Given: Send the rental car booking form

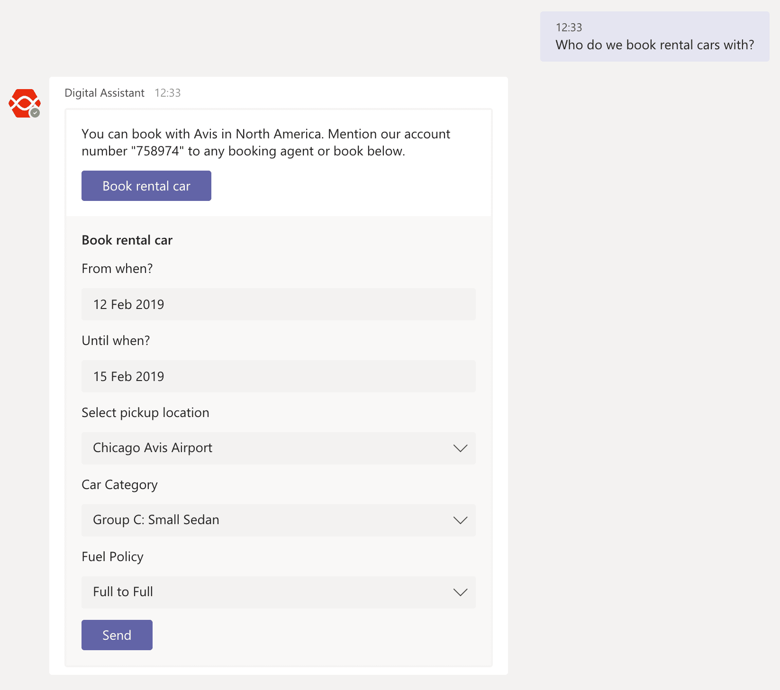Looking at the screenshot, I should 117,635.
